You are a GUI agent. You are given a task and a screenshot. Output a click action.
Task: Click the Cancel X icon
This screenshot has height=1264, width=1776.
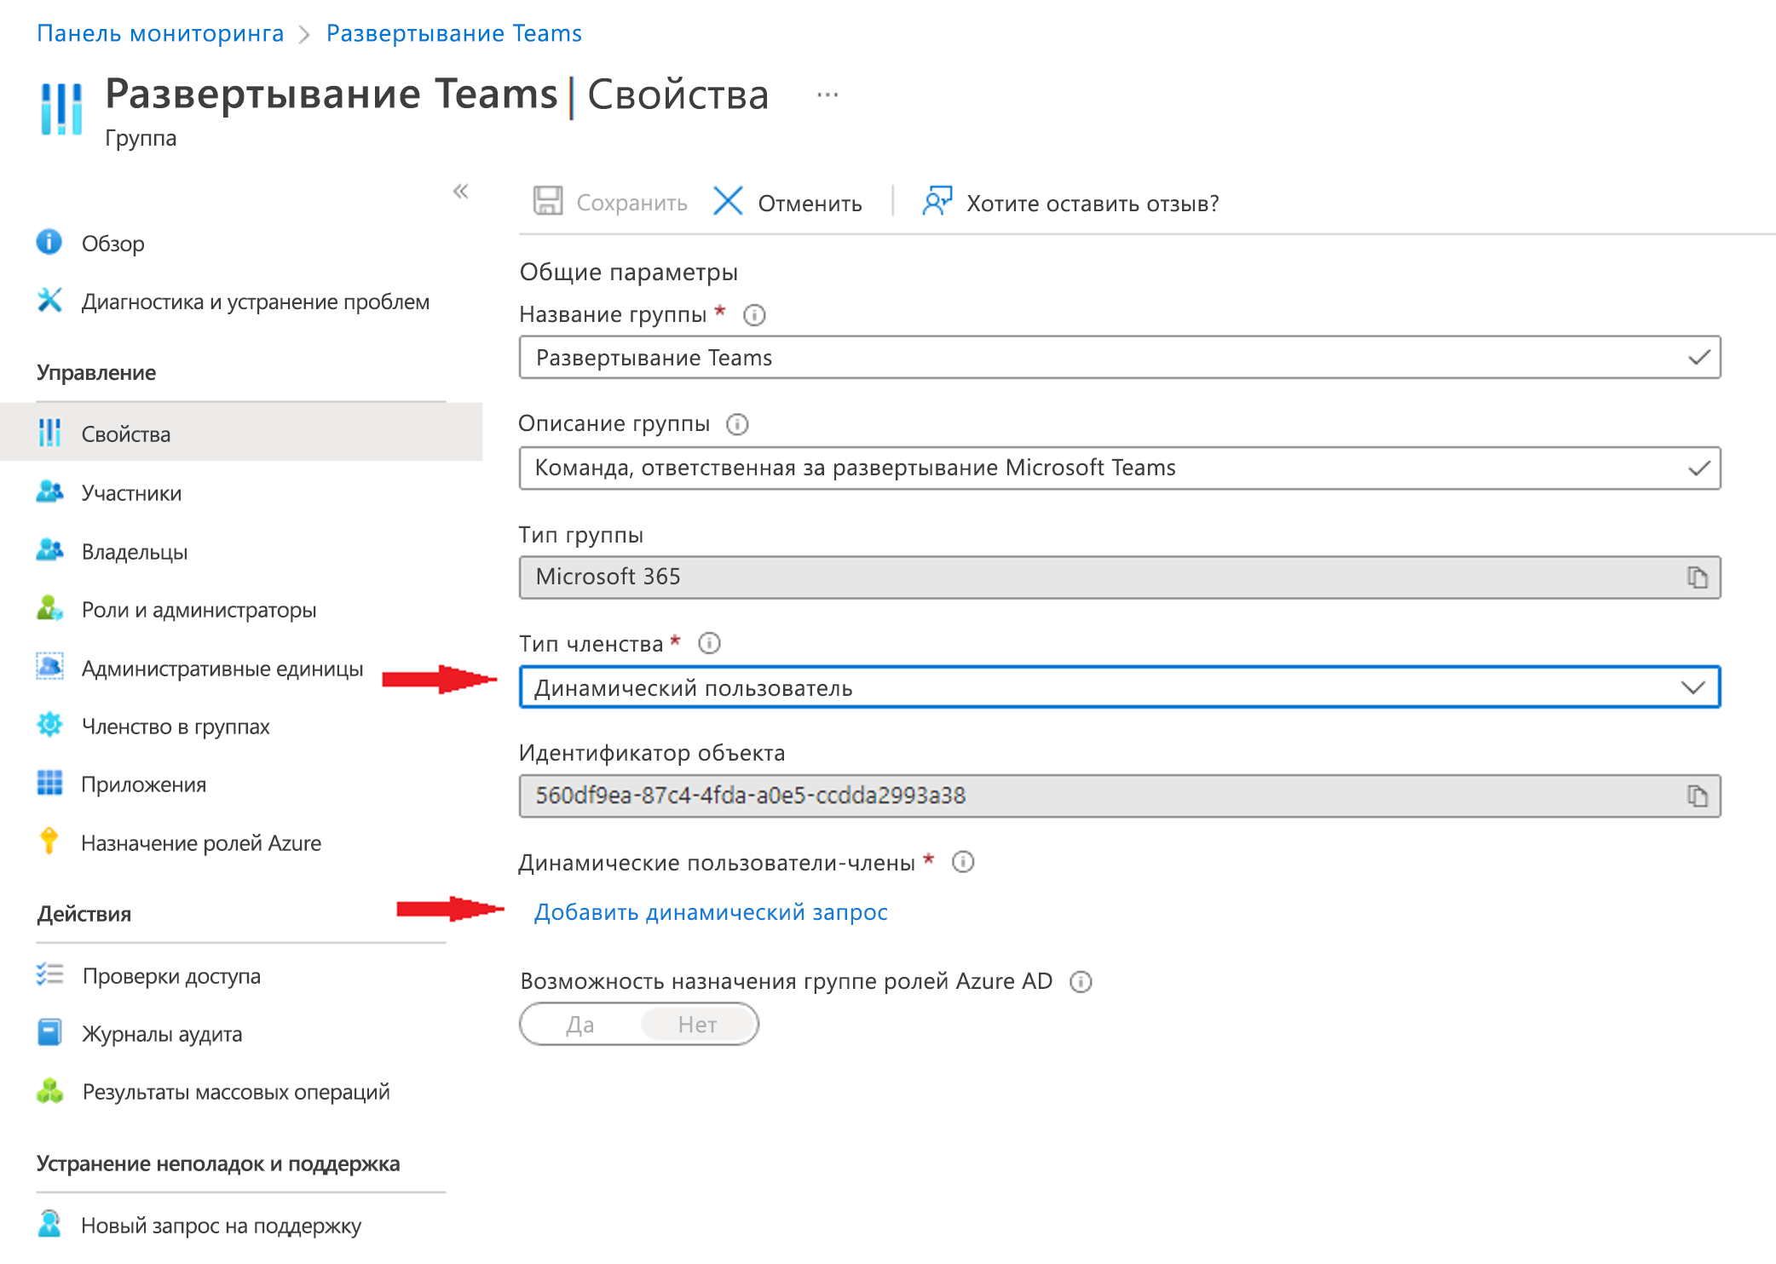(x=728, y=202)
